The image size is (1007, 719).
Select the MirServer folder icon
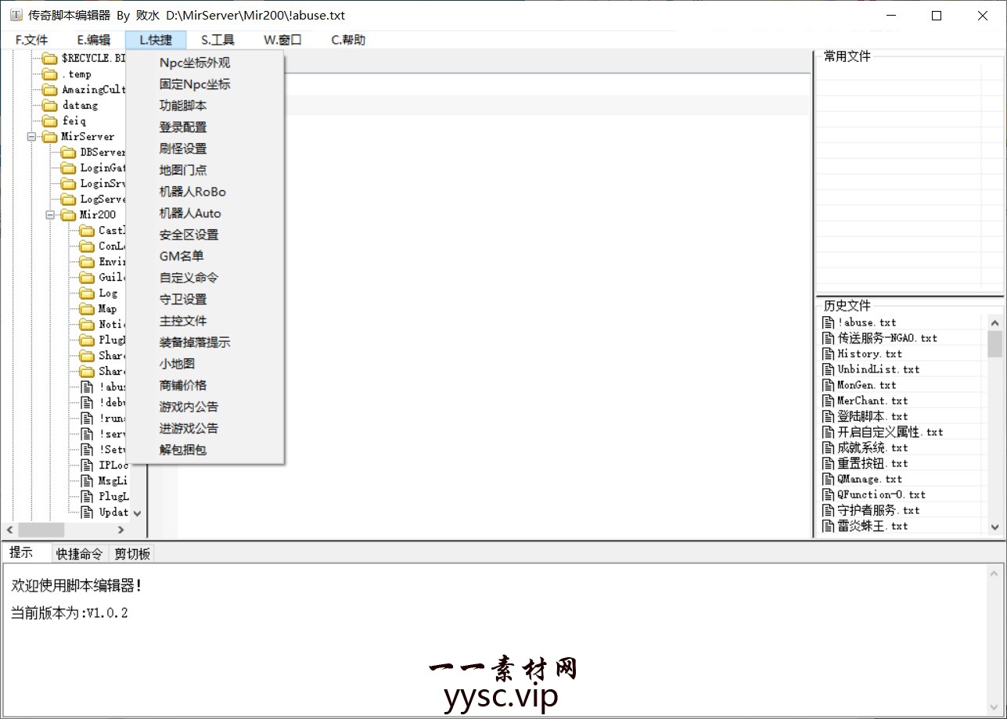[x=50, y=137]
